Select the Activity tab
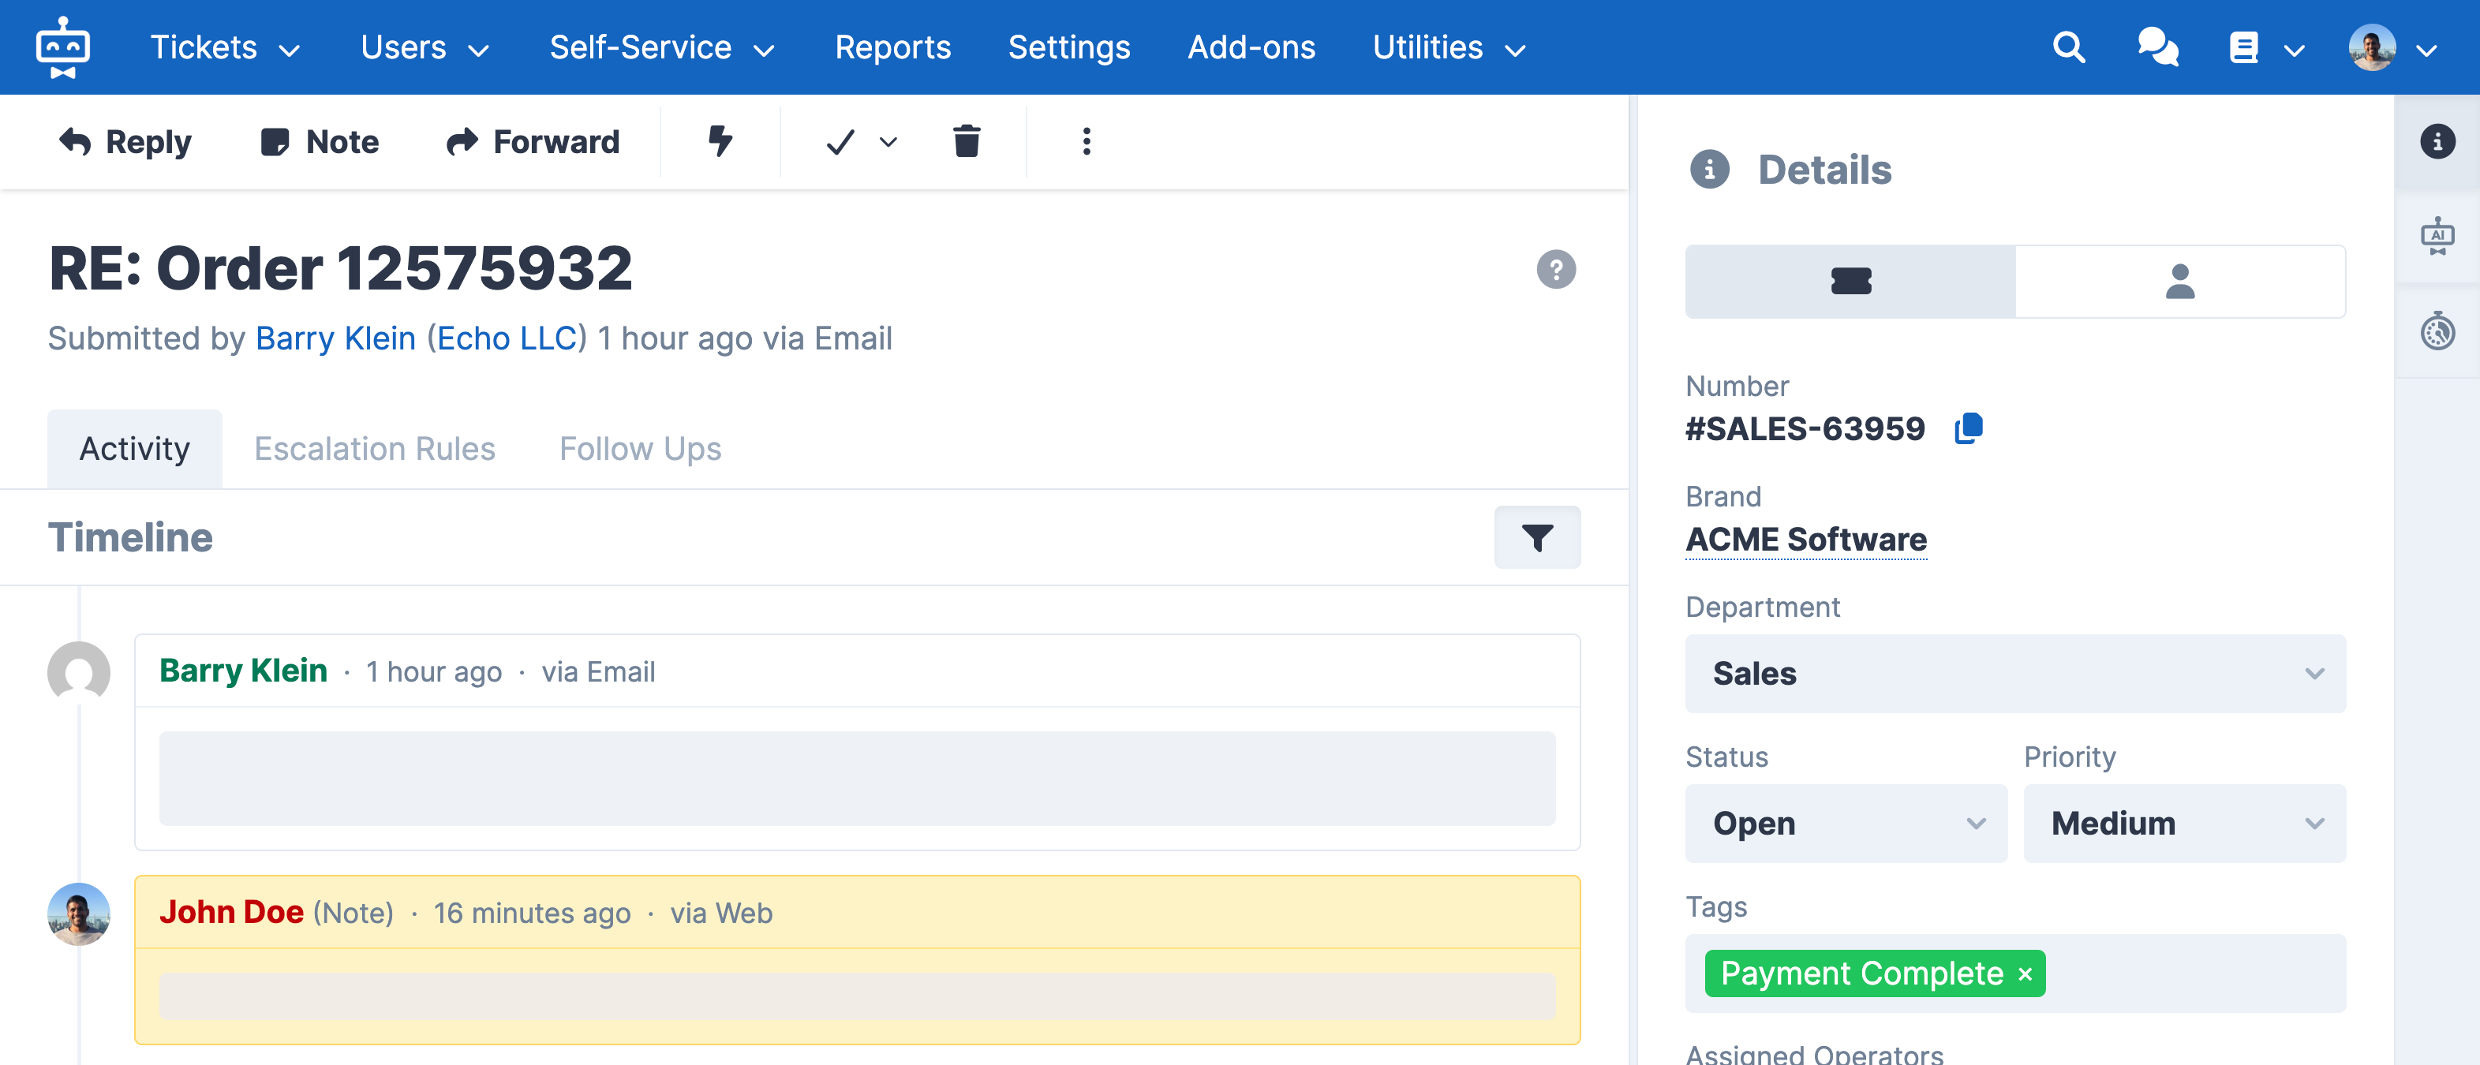Image resolution: width=2480 pixels, height=1065 pixels. [135, 449]
